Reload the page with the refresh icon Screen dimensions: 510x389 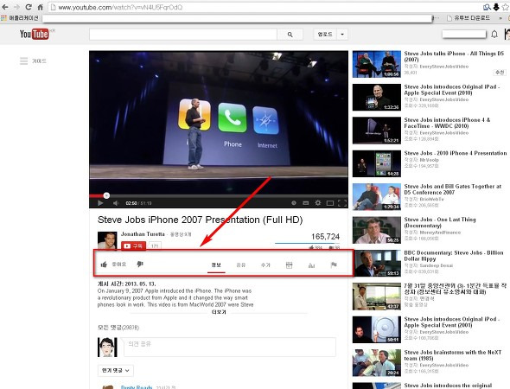point(29,7)
